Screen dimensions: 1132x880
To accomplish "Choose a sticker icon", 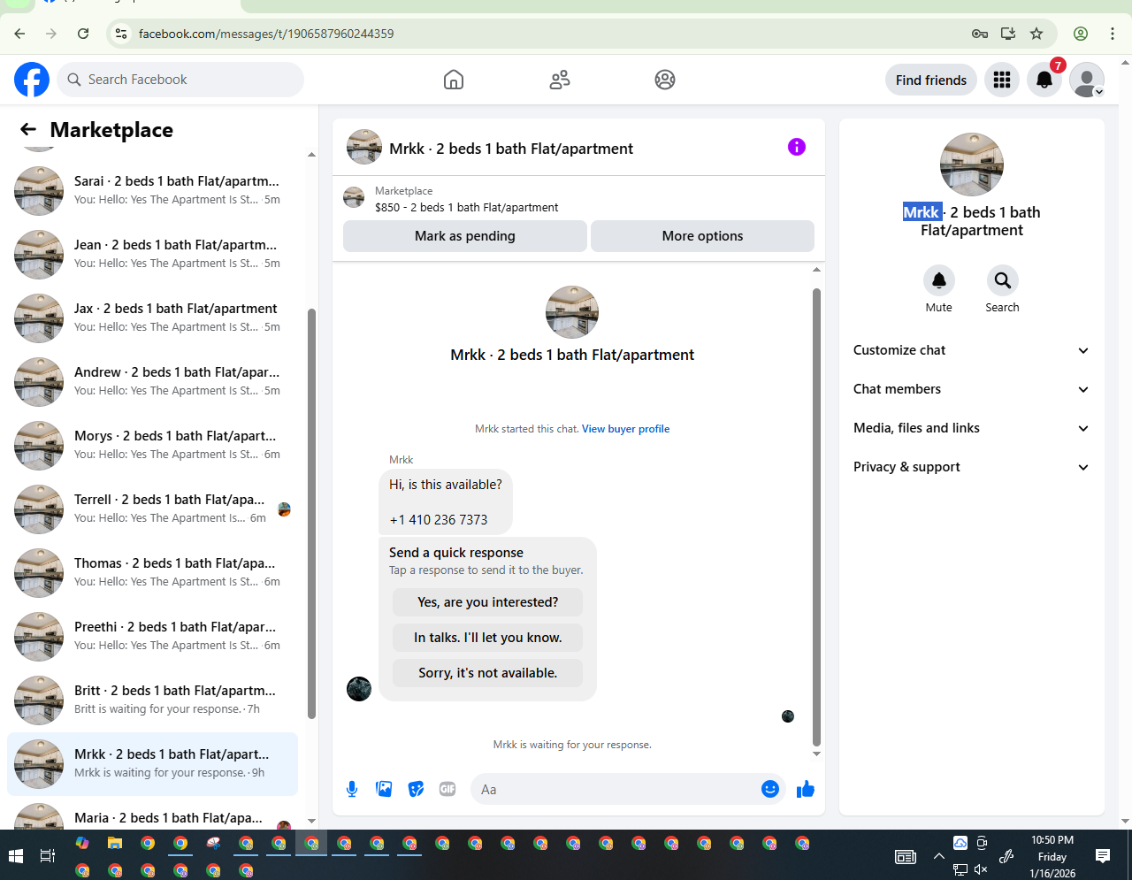I will click(416, 789).
